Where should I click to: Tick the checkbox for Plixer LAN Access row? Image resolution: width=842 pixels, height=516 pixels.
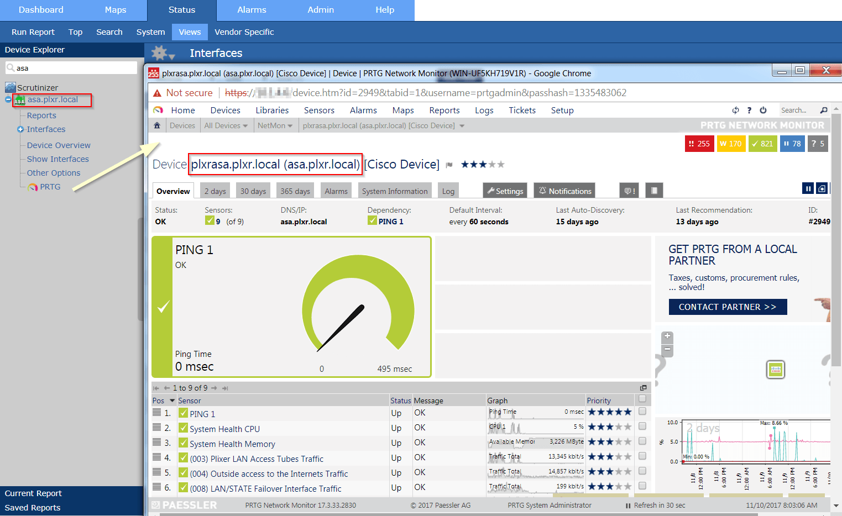642,456
